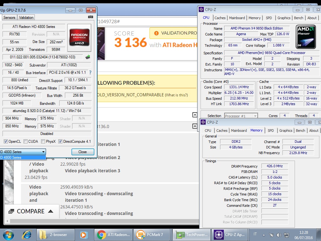Collapse the lower result section arrow
321x241 pixels.
tap(195, 126)
